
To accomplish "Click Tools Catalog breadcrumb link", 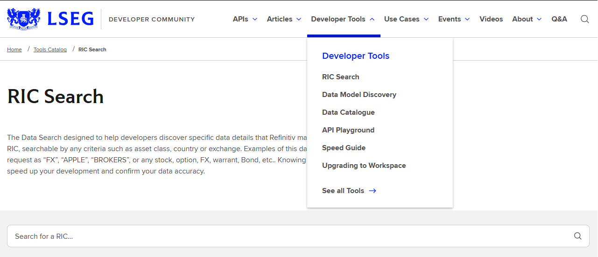I will 50,49.
